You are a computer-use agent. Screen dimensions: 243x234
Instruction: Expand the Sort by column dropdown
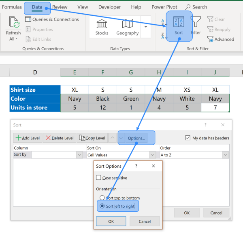coord(79,155)
